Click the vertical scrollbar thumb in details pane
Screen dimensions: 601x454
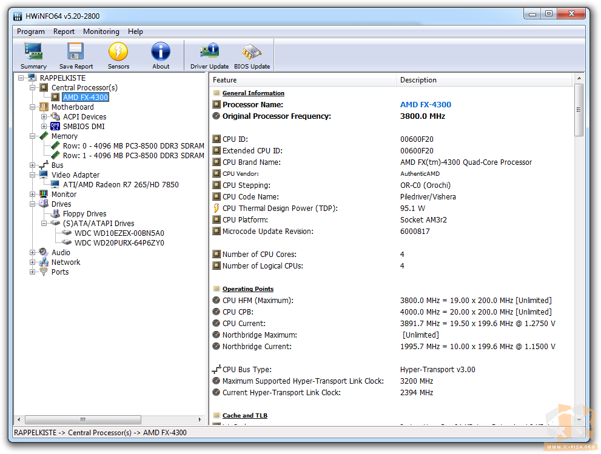pyautogui.click(x=579, y=110)
